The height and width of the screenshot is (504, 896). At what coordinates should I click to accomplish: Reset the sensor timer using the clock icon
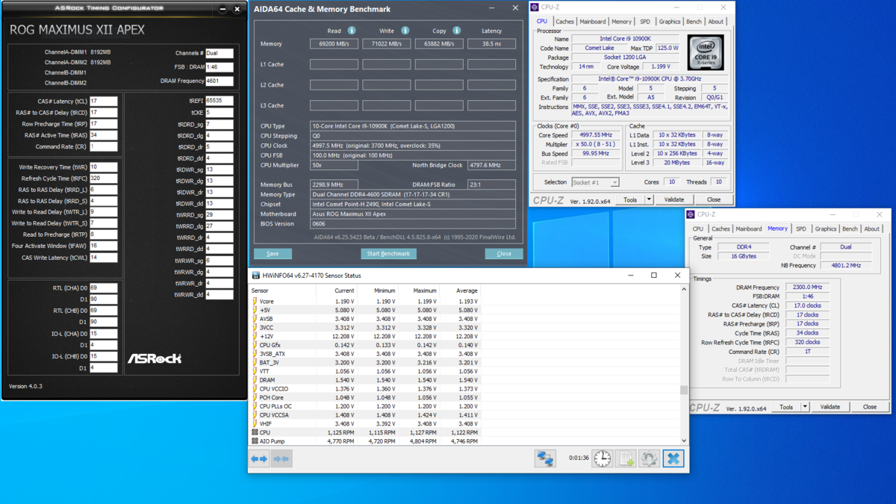tap(603, 458)
